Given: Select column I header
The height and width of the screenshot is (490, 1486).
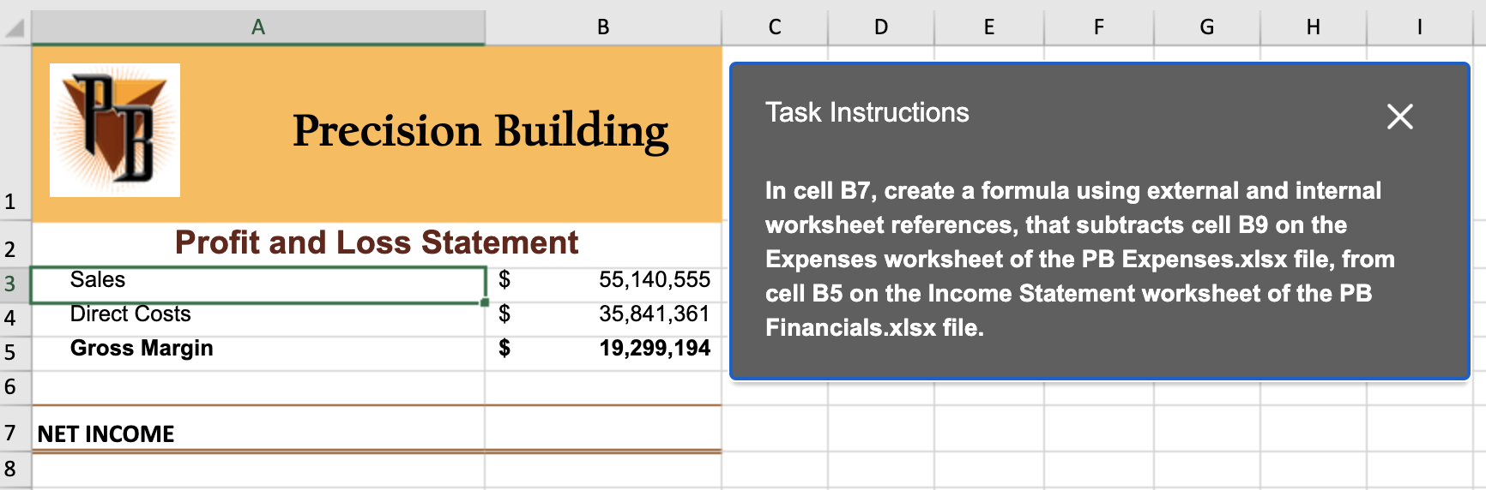Looking at the screenshot, I should pos(1420,27).
